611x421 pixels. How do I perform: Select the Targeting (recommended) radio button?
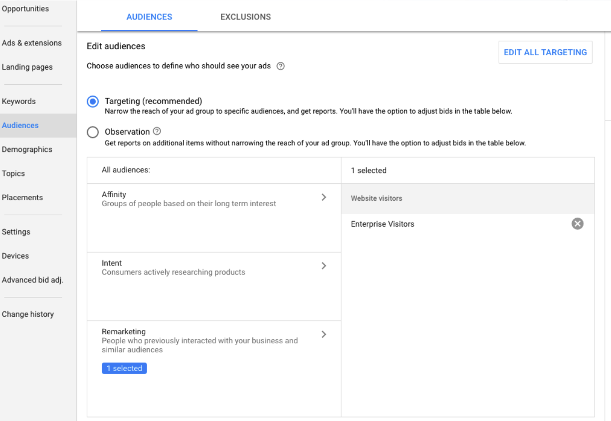click(93, 102)
